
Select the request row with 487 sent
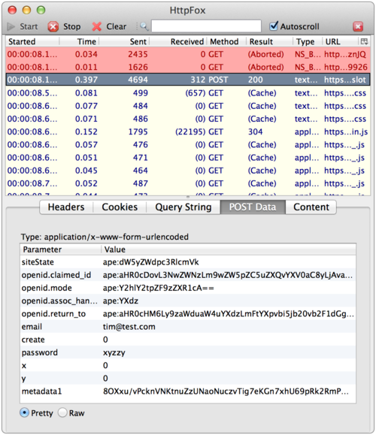[x=188, y=183]
